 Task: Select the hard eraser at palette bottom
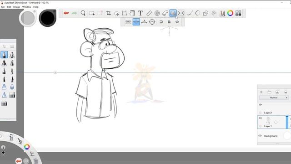tap(4, 103)
